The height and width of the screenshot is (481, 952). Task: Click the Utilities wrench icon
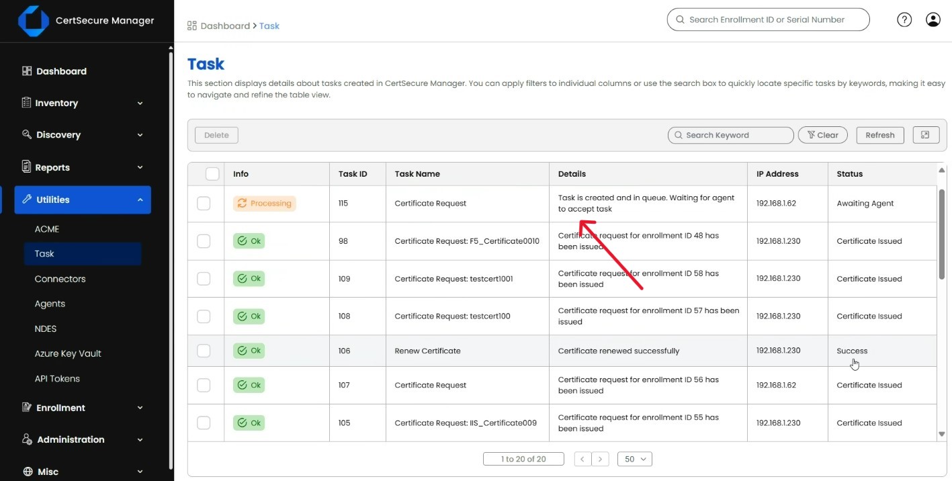pos(27,200)
